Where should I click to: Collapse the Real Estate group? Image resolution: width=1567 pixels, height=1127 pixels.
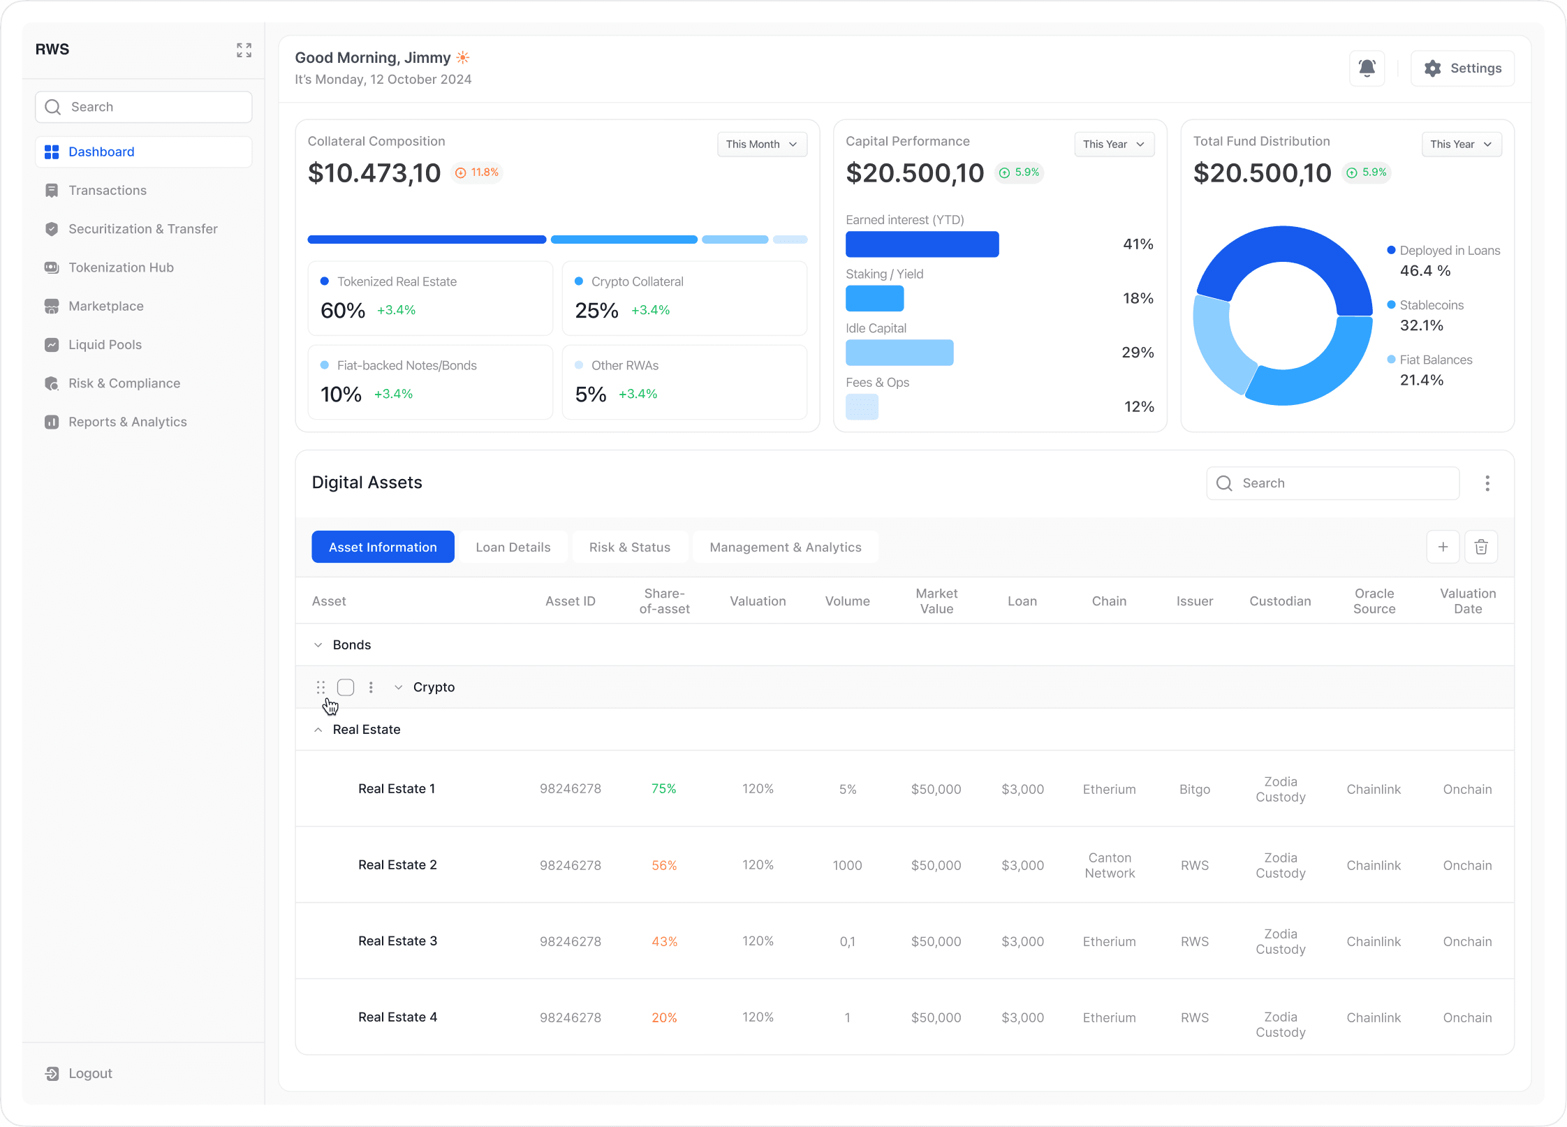coord(318,730)
